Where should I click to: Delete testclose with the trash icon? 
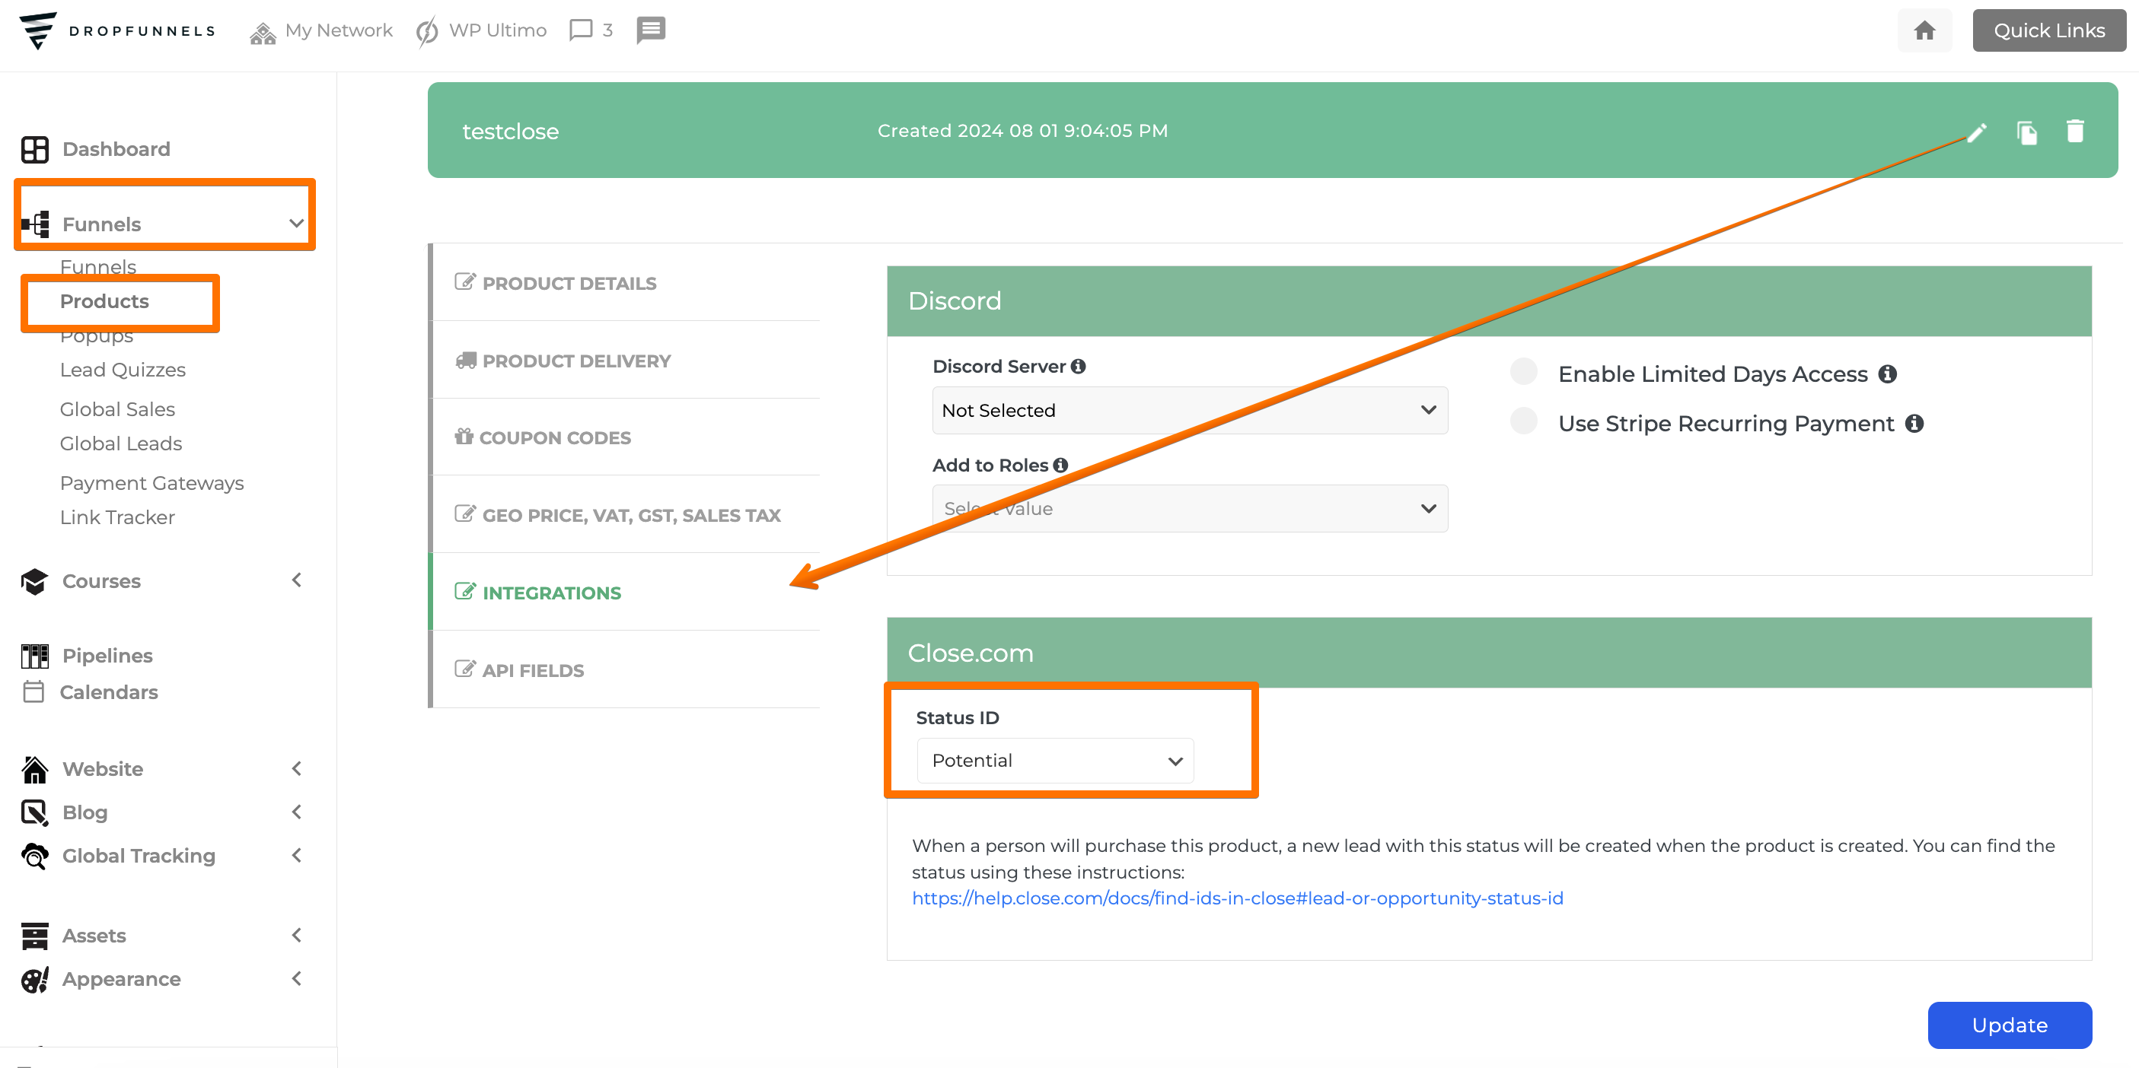click(x=2075, y=131)
